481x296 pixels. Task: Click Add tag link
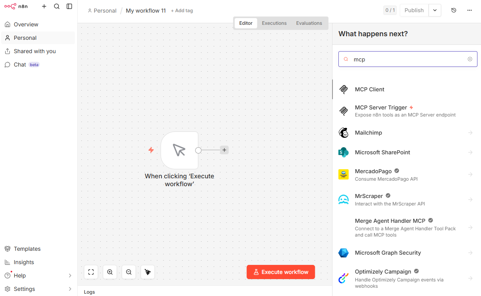tap(182, 11)
